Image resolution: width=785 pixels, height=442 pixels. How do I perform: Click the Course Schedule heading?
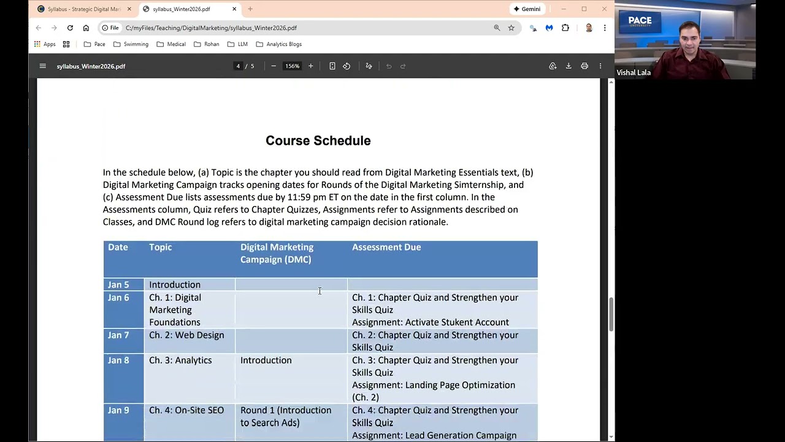(318, 141)
